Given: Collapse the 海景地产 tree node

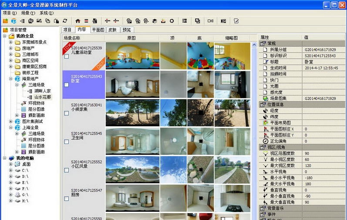Looking at the screenshot, I should coord(10,79).
